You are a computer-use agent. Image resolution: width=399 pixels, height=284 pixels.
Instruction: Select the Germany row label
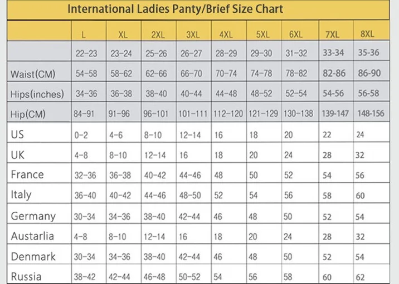(33, 216)
